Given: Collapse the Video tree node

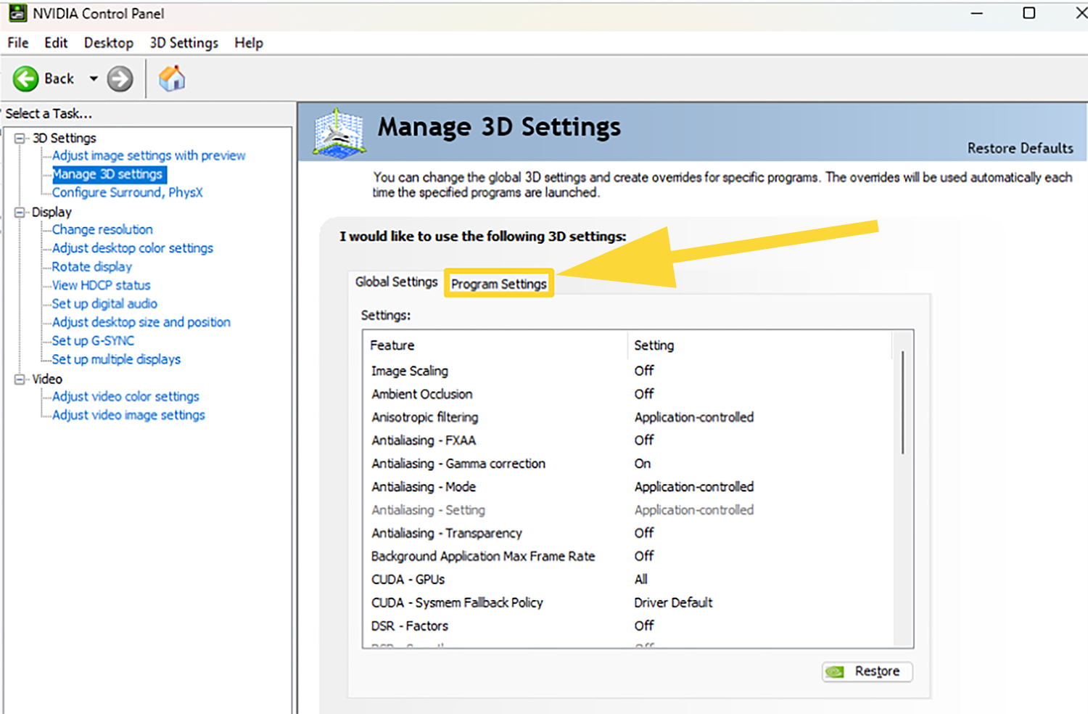Looking at the screenshot, I should [x=20, y=379].
